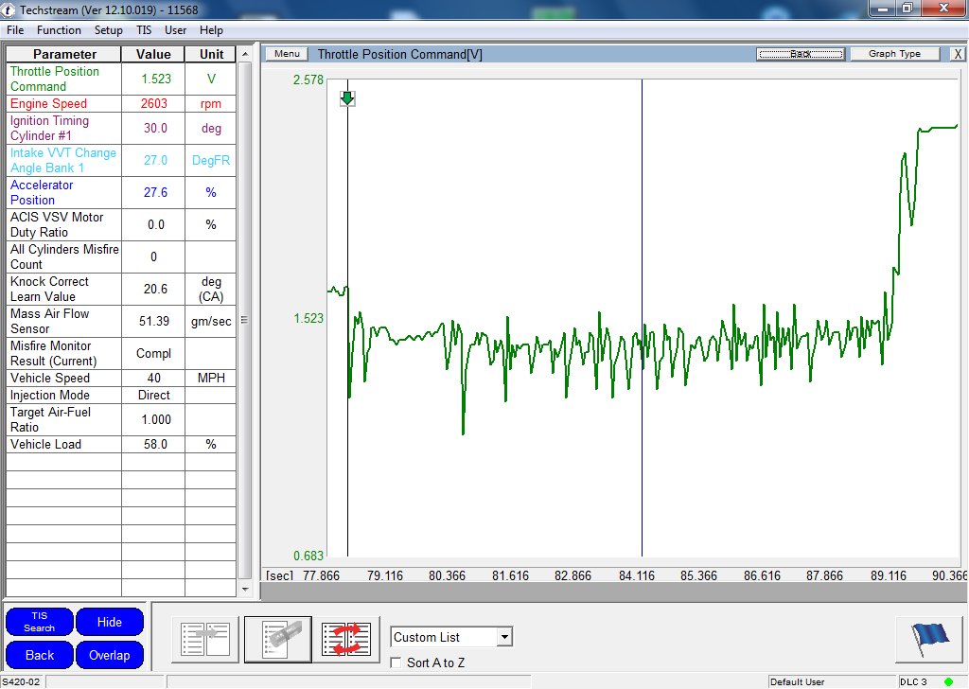Click the Default User status bar entry
Viewport: 969px width, 689px height.
point(797,681)
